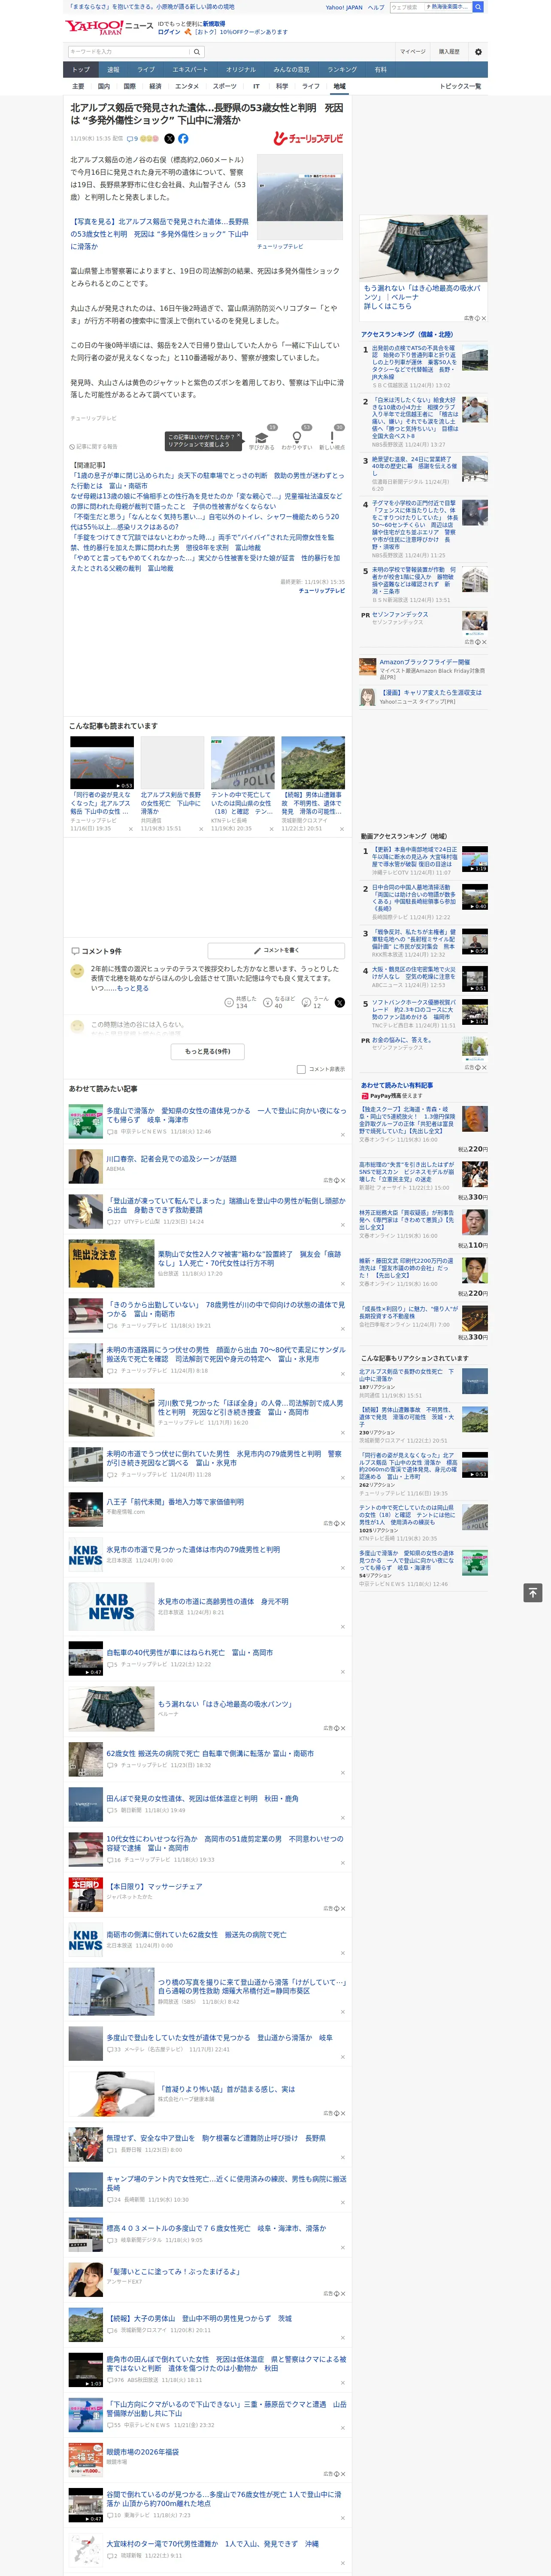Click the 【写真を見る】 article photo link
This screenshot has height=2576, width=551.
(x=159, y=234)
